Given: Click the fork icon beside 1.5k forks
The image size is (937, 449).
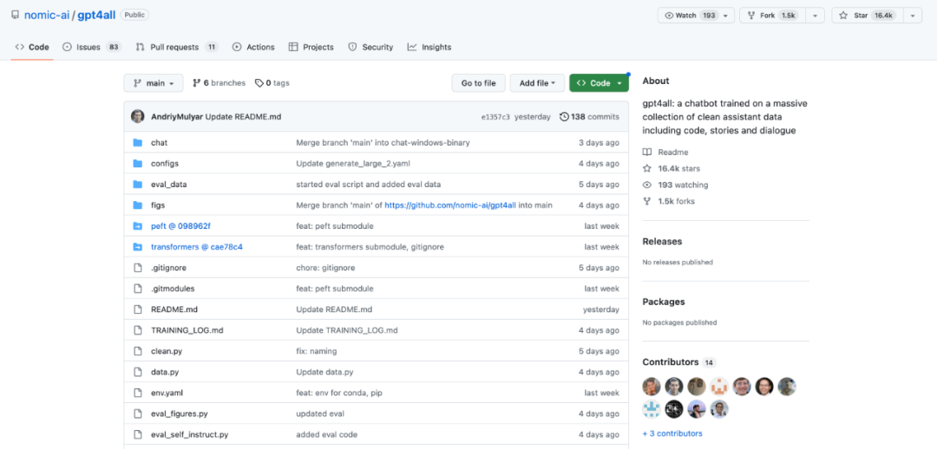Looking at the screenshot, I should coord(647,201).
